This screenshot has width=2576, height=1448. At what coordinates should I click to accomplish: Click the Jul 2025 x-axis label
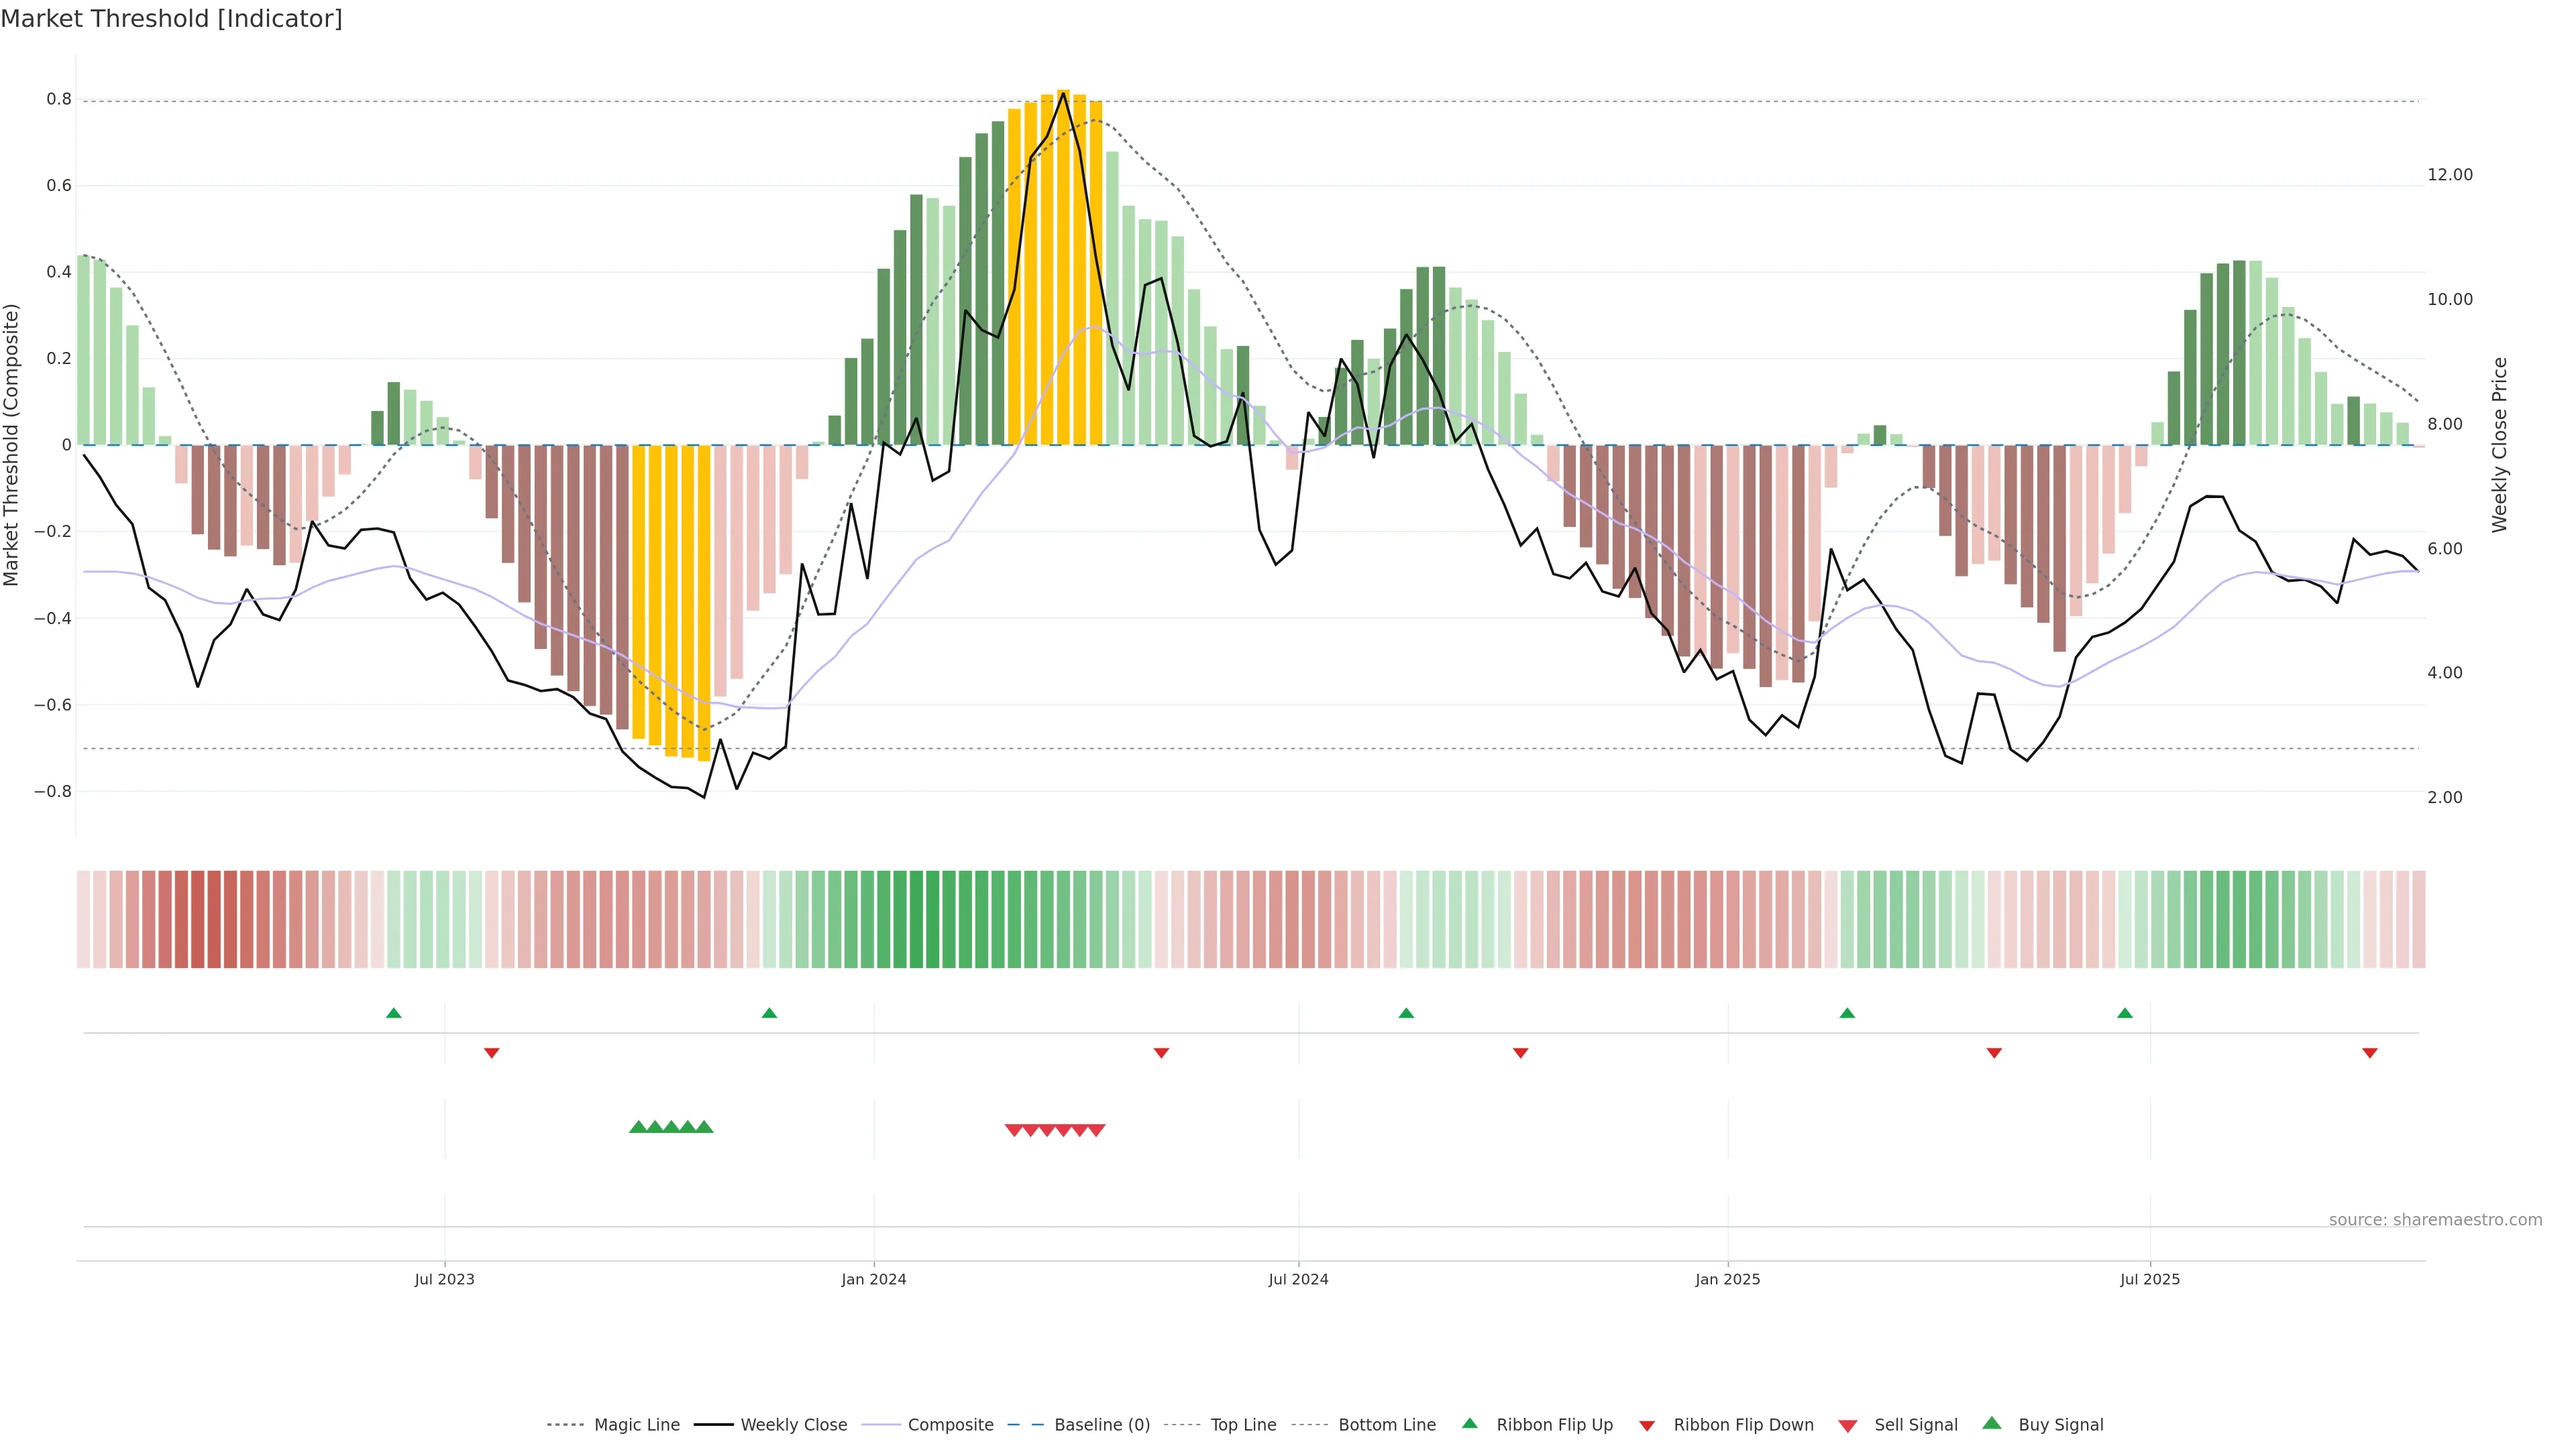[x=2149, y=1279]
